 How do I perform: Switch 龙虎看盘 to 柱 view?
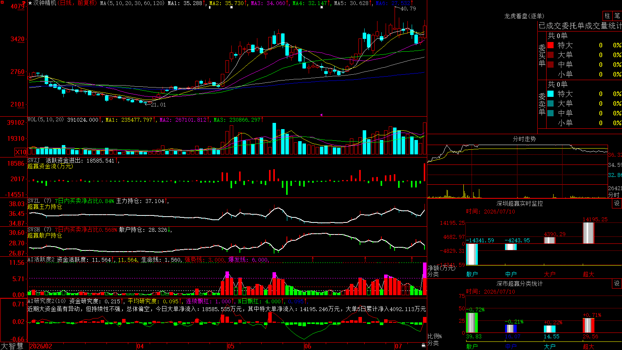tap(607, 16)
